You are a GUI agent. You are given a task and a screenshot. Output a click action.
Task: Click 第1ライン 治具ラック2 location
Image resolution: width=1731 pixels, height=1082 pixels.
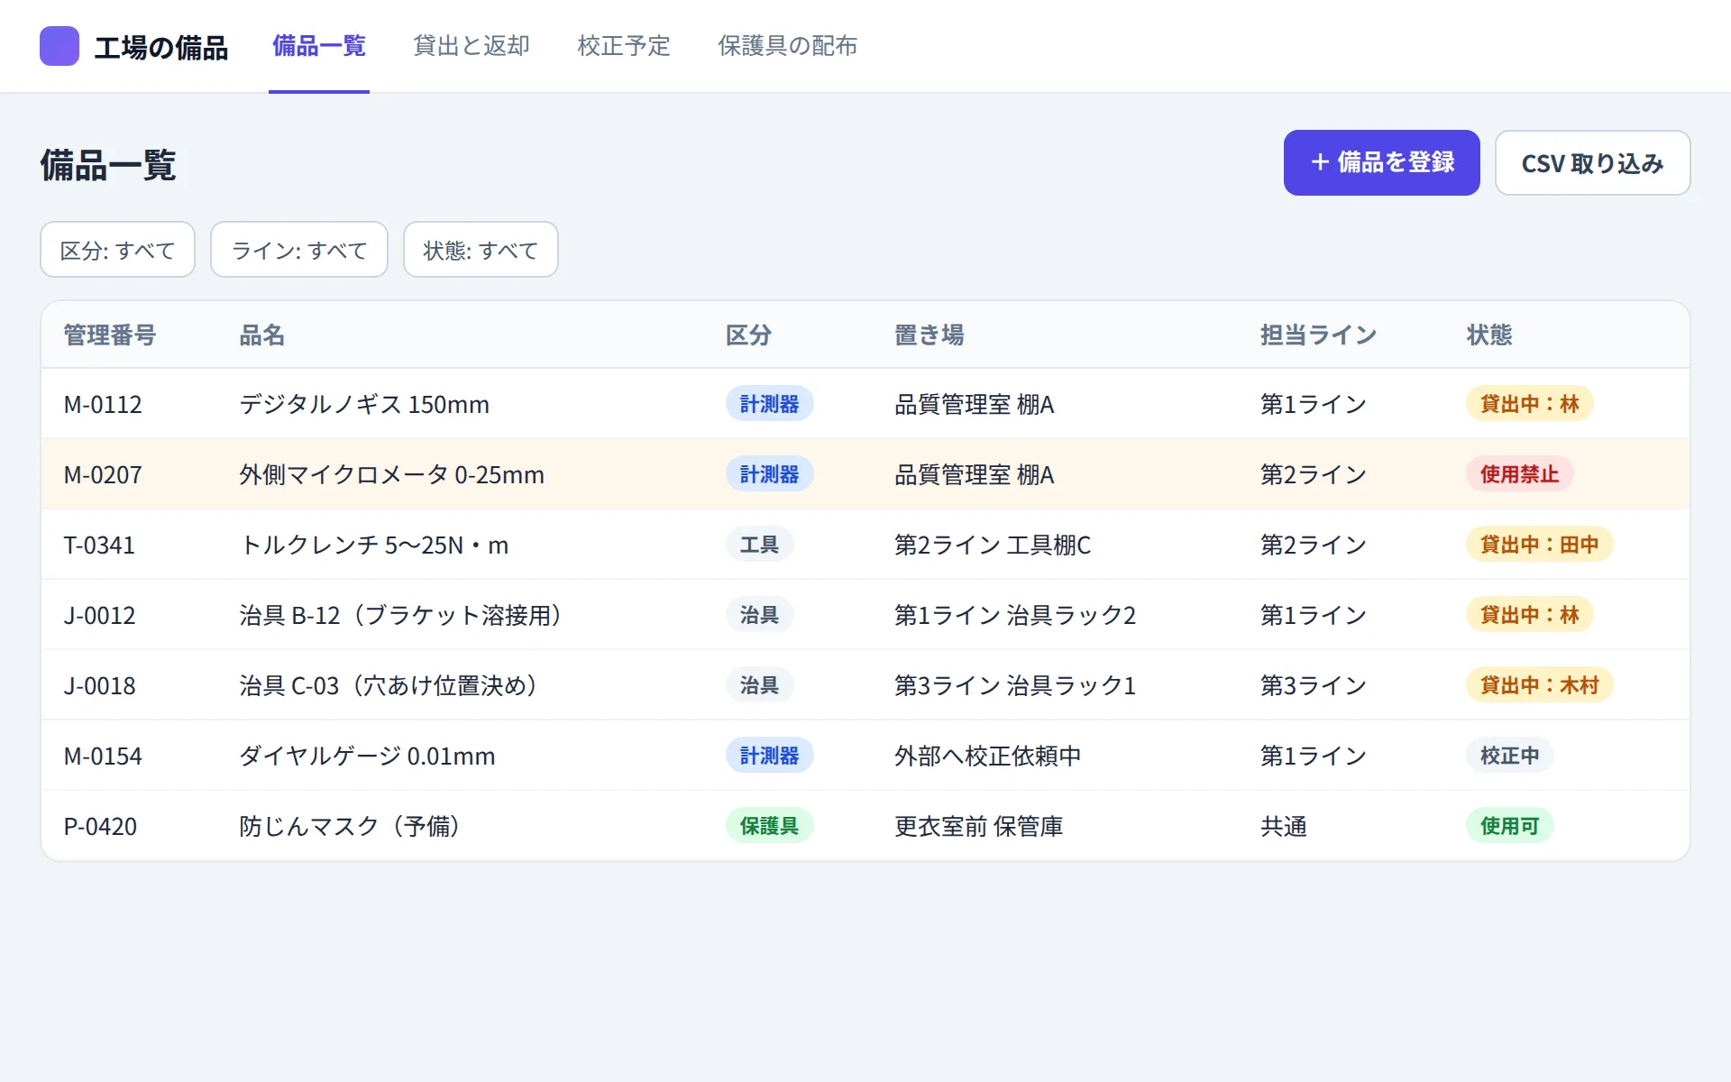(x=1014, y=615)
